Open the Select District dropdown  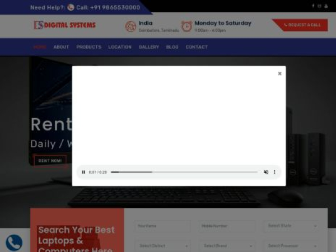tap(162, 246)
